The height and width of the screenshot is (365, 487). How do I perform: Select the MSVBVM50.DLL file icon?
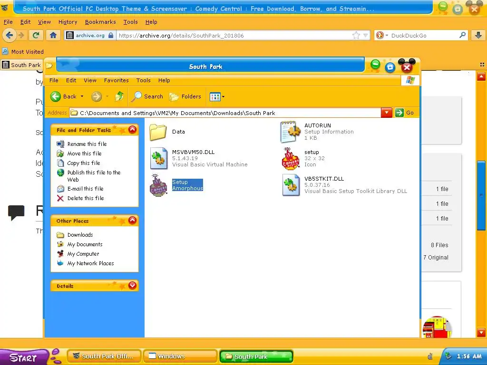click(x=159, y=158)
